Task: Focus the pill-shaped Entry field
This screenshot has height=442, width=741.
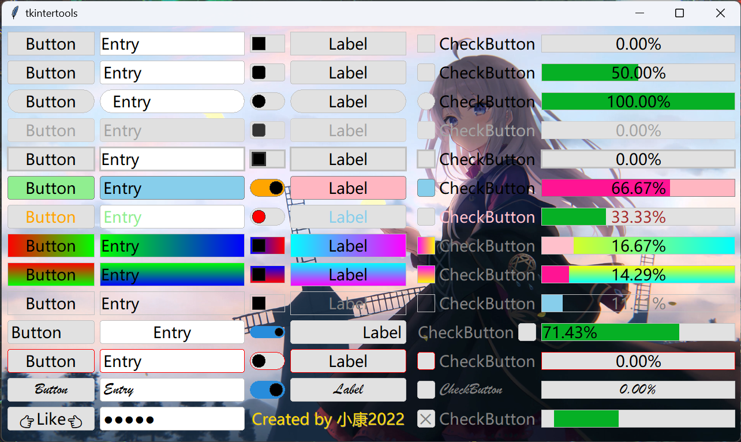Action: (172, 102)
